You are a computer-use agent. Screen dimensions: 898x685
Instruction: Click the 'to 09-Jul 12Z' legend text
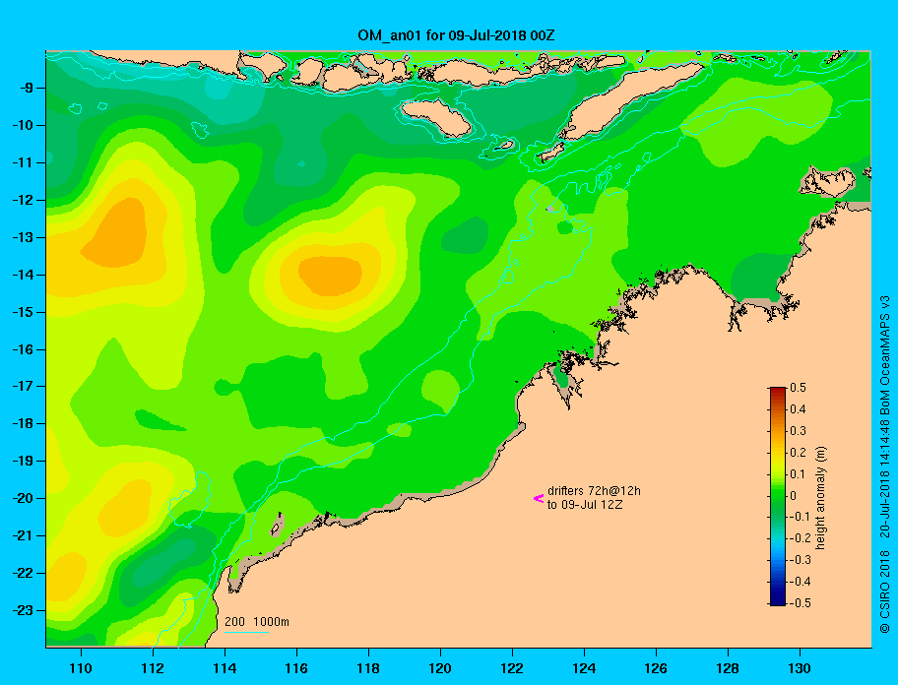[x=585, y=505]
